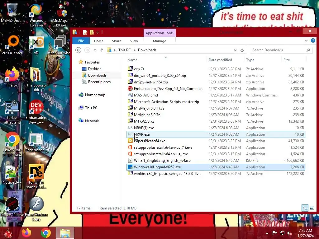The width and height of the screenshot is (319, 239).
Task: Click the Application Tools contextual tab
Action: click(x=159, y=33)
